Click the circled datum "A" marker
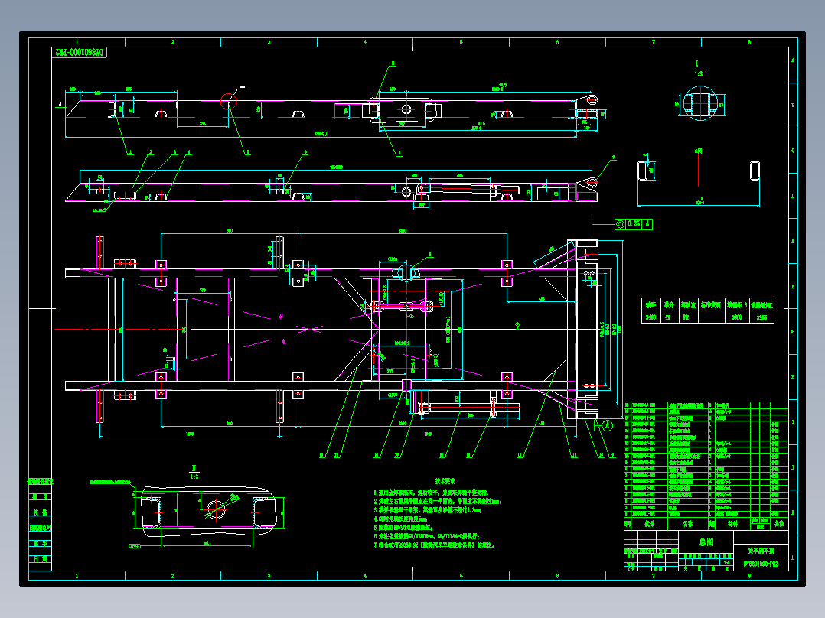825x618 pixels. point(608,425)
